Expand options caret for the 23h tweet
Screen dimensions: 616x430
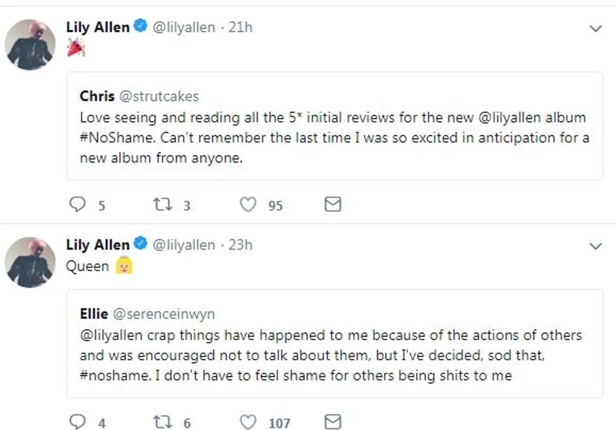pyautogui.click(x=596, y=246)
